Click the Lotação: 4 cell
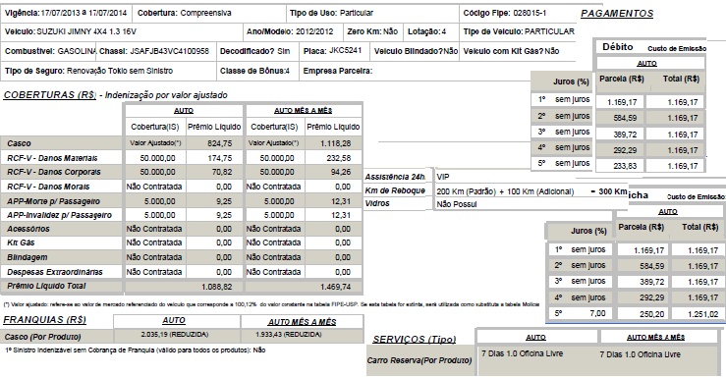 click(x=427, y=32)
